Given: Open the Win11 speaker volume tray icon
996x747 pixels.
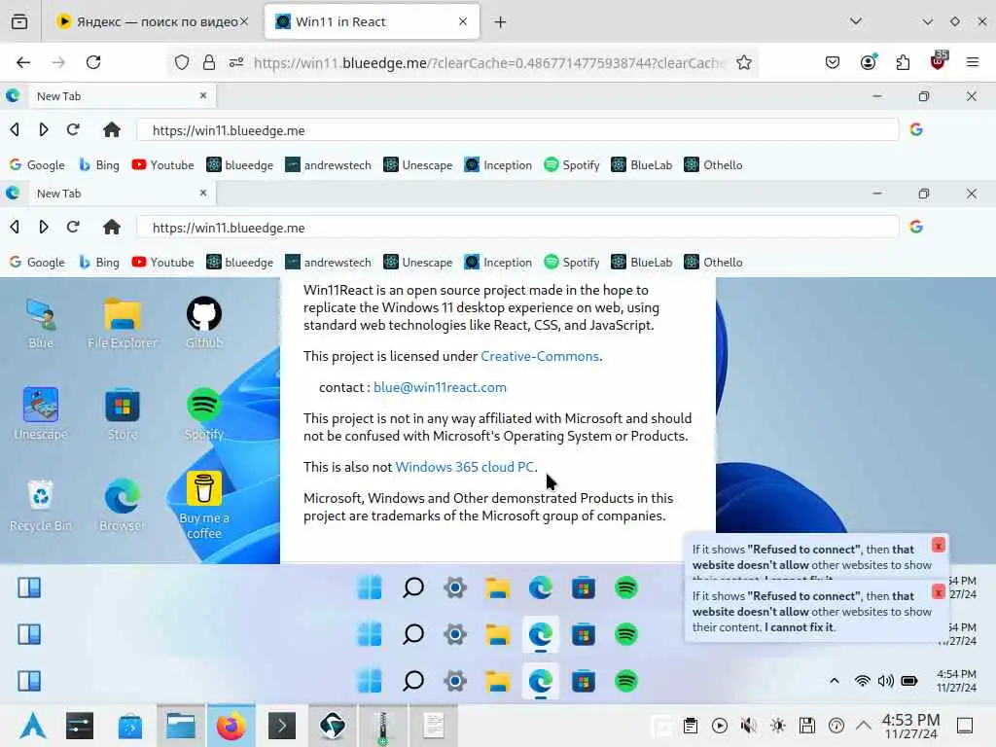Looking at the screenshot, I should pyautogui.click(x=885, y=681).
